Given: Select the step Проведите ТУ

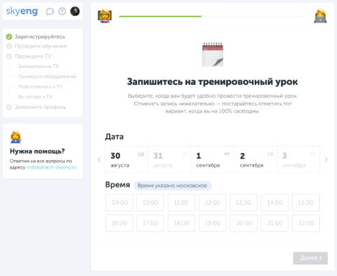Looking at the screenshot, I should click(x=29, y=56).
